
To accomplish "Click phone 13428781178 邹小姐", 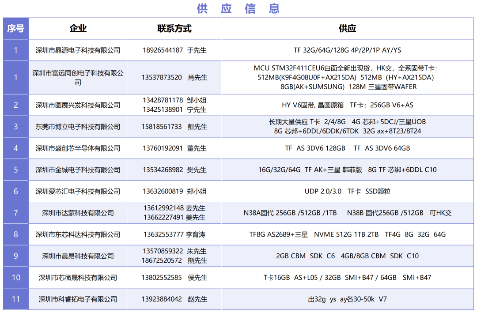I will [x=174, y=100].
